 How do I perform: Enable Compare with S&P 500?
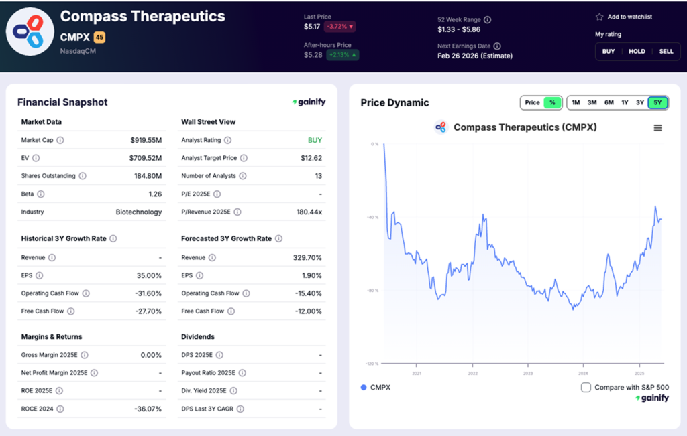click(586, 386)
